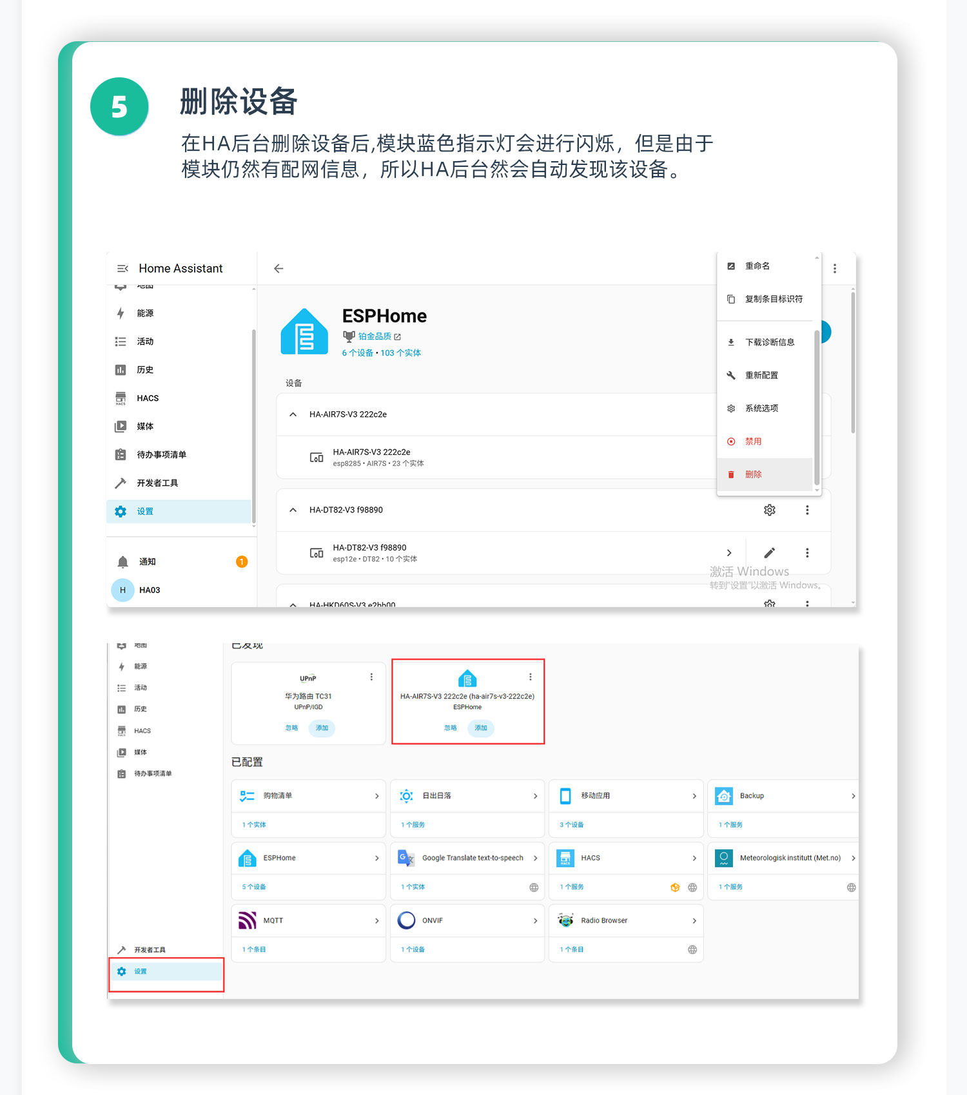Collapse the HA-DT82-V3 f98890 entry

293,510
